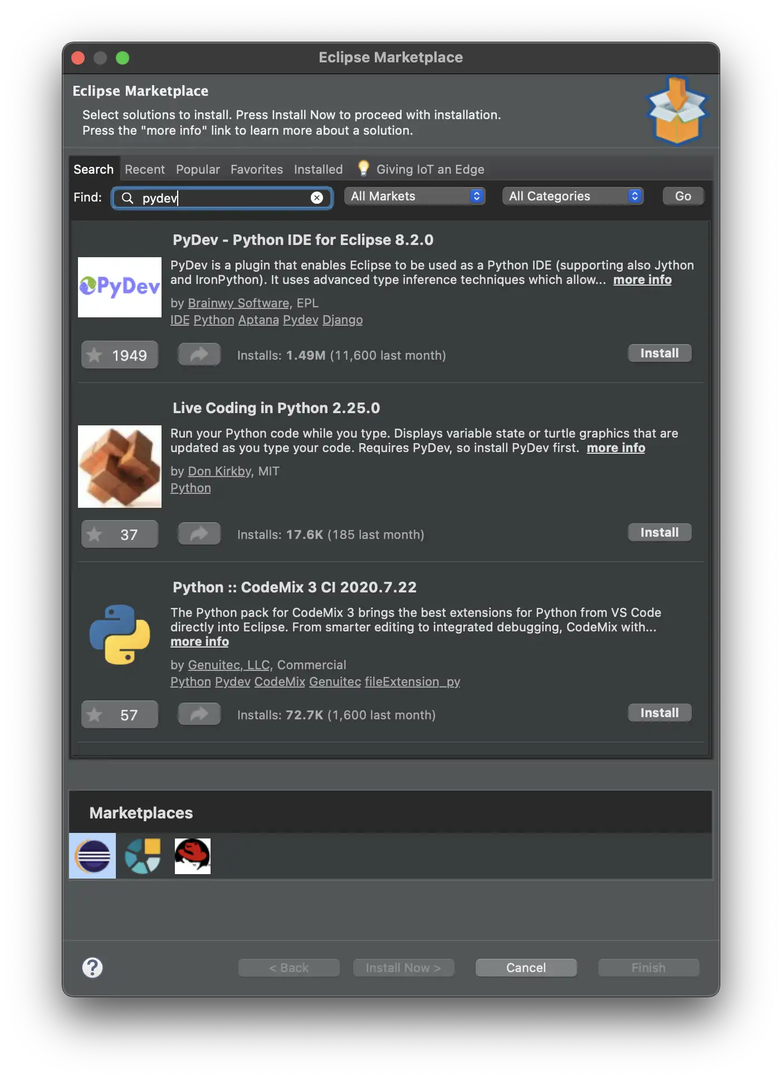Install Python CodeMix 3 CI

pos(659,713)
